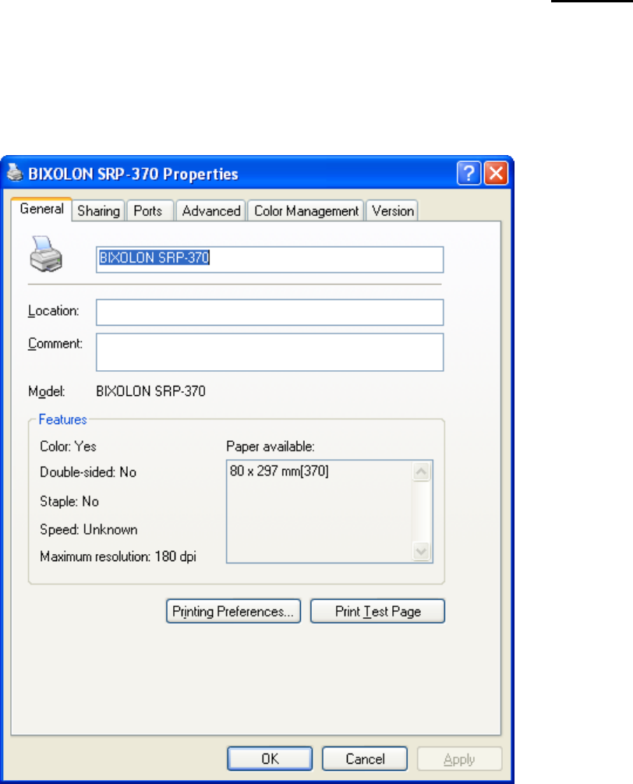Click the Cancel button
Viewport: 633px width, 784px height.
tap(365, 758)
